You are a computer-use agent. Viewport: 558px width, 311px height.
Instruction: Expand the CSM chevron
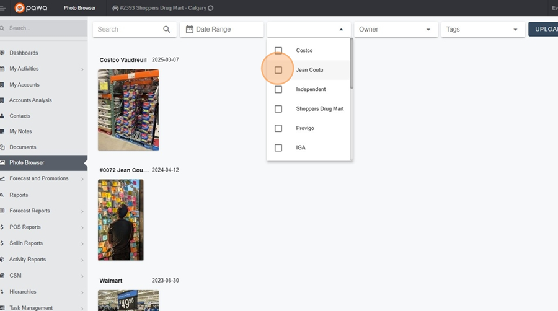82,276
